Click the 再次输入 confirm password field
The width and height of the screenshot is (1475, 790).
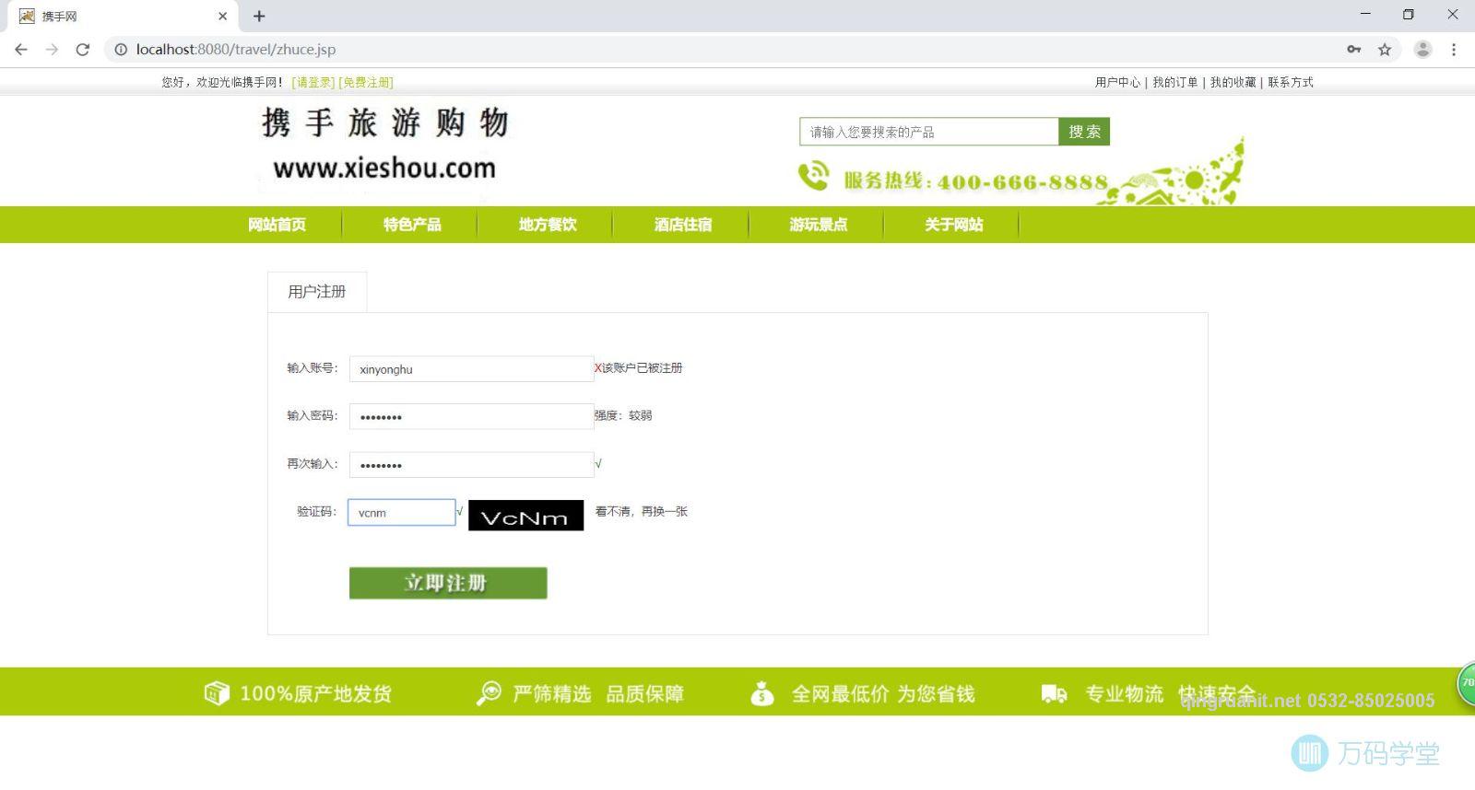pos(471,464)
